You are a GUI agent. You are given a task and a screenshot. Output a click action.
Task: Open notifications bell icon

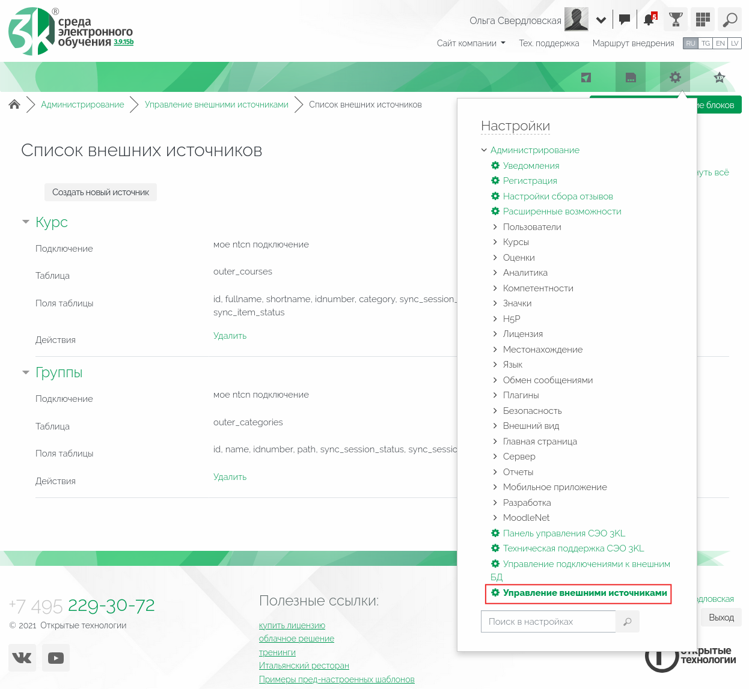(649, 20)
